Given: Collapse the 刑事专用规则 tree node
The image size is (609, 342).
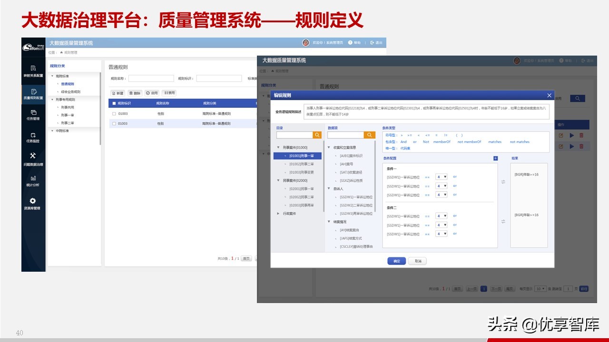Looking at the screenshot, I should pyautogui.click(x=52, y=100).
